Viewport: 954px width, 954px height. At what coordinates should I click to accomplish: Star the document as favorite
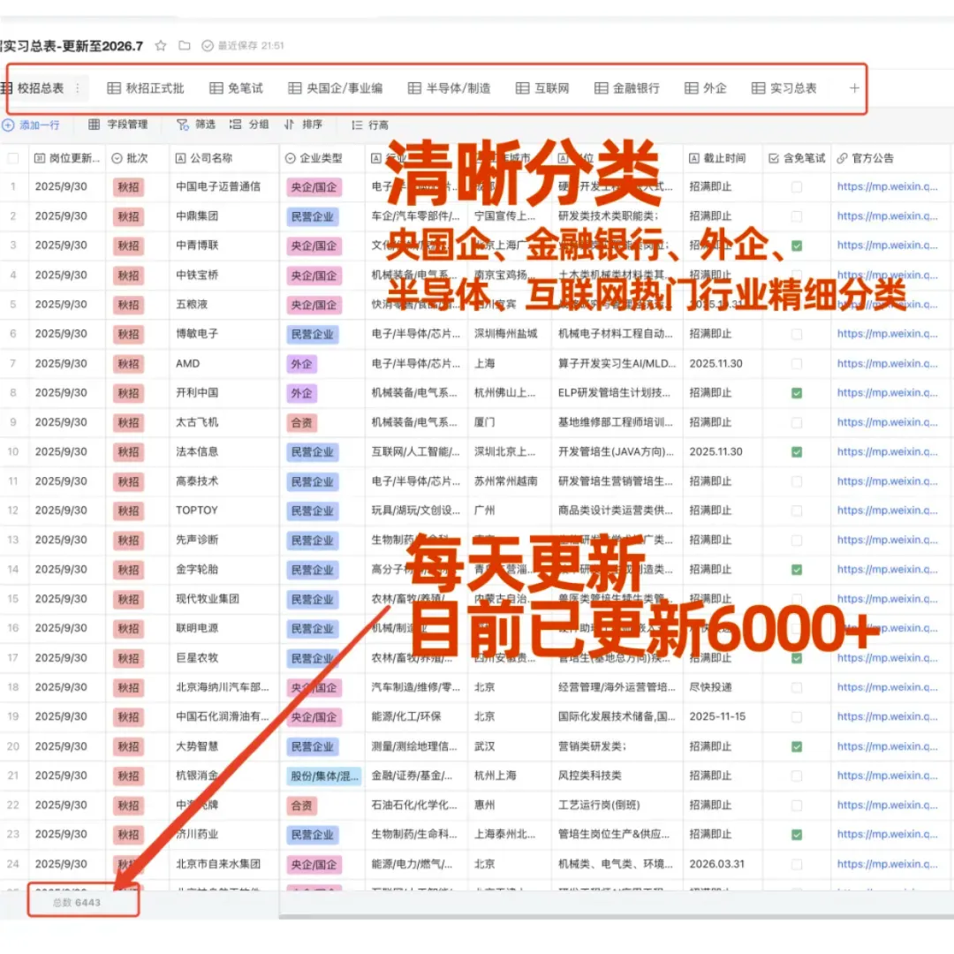(x=161, y=46)
